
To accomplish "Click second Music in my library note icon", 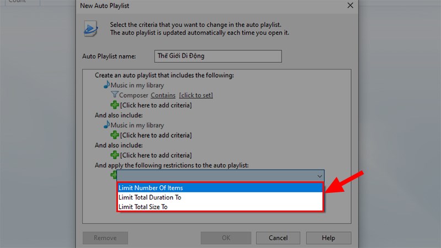I will [106, 125].
